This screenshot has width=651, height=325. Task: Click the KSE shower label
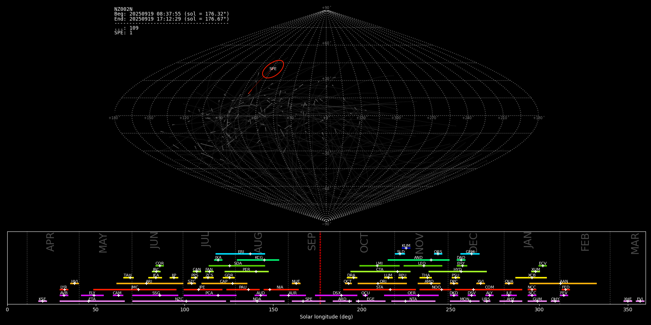pos(42,299)
